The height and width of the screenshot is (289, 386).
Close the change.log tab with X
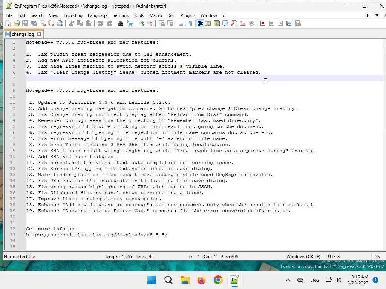point(39,34)
